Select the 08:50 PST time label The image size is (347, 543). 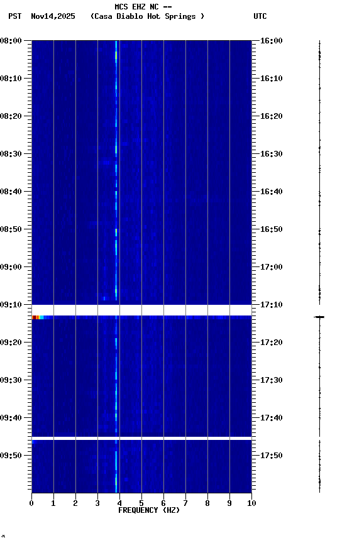pos(11,229)
